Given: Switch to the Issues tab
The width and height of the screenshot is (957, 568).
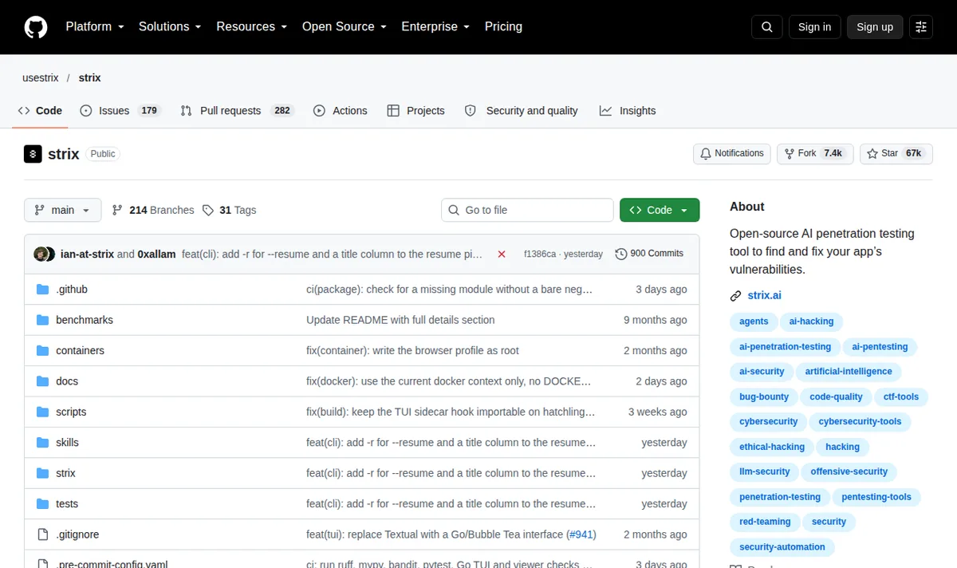Looking at the screenshot, I should (x=120, y=111).
